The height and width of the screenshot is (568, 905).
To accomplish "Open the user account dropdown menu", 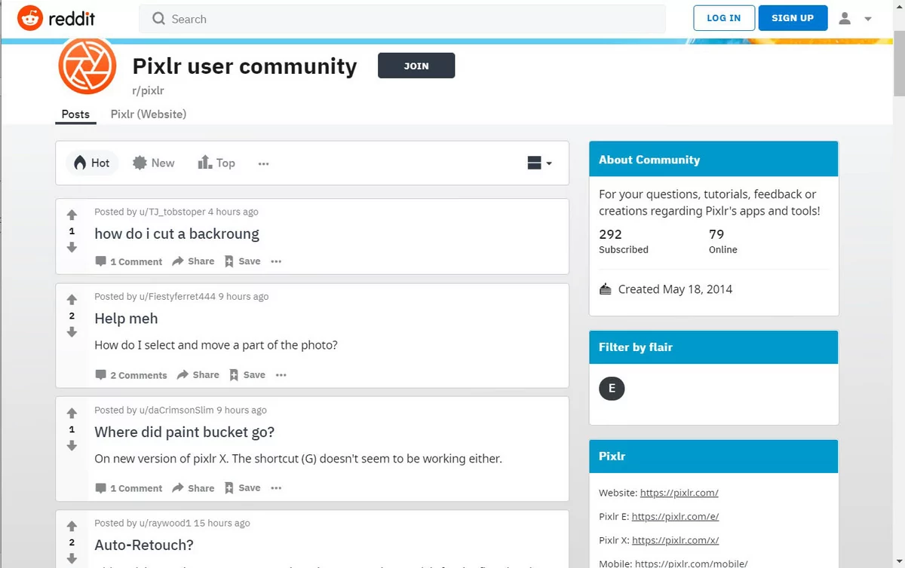I will [x=855, y=18].
